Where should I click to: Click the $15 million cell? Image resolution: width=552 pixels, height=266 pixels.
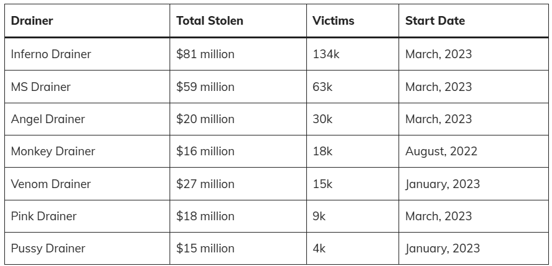(205, 249)
